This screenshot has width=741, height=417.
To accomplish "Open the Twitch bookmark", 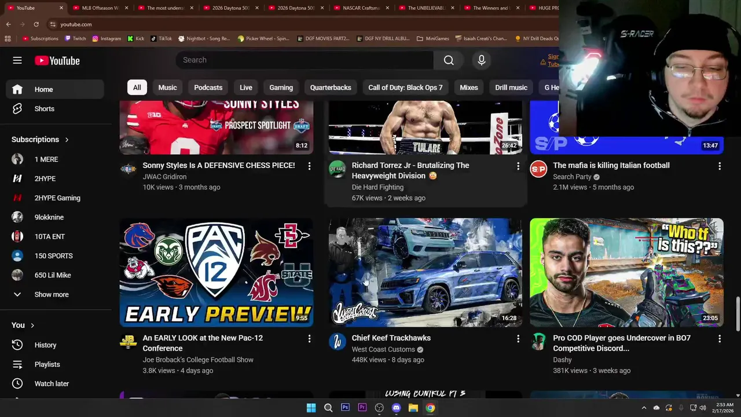I will (75, 39).
